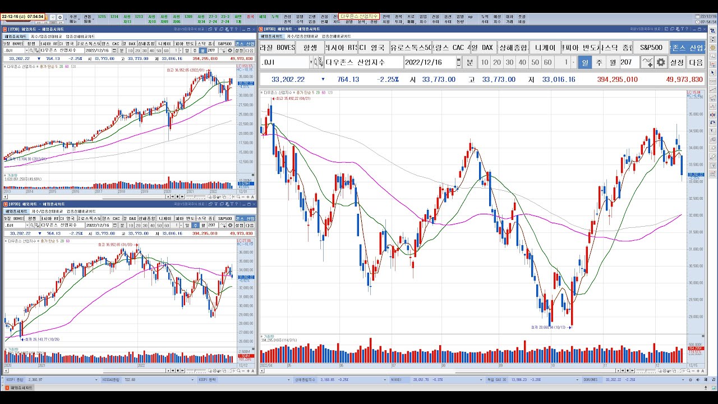
Task: Click the help question mark in right chart title bar
Action: [687, 29]
